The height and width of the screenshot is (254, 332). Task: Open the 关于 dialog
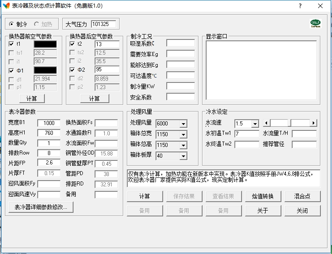263,211
